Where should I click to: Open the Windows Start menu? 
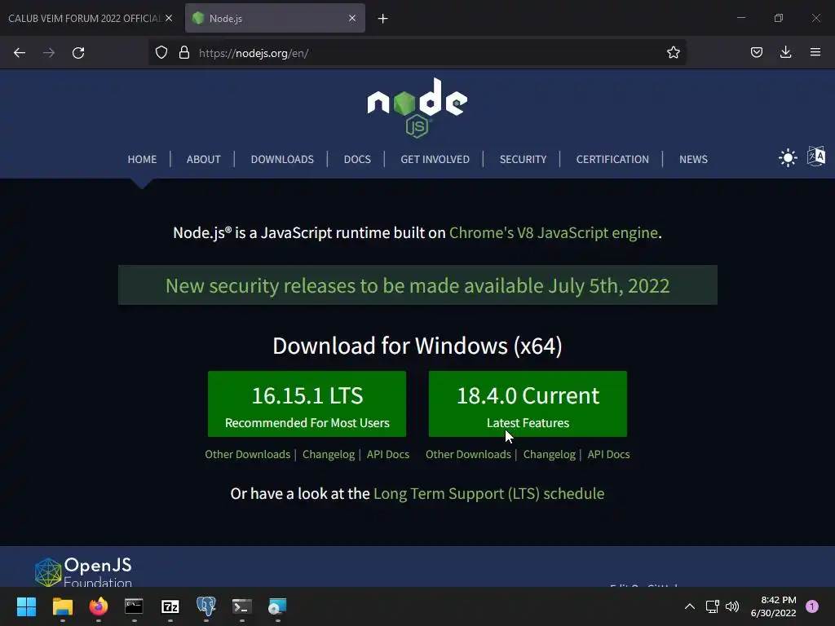click(x=26, y=606)
